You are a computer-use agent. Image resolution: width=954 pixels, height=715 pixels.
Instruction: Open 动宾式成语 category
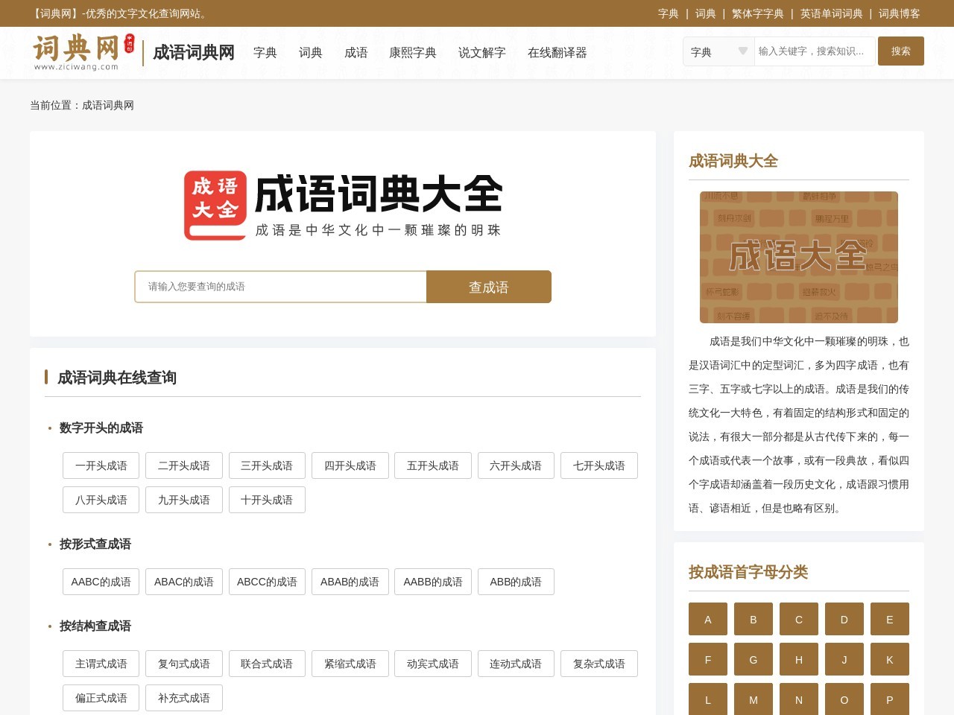[x=433, y=664]
